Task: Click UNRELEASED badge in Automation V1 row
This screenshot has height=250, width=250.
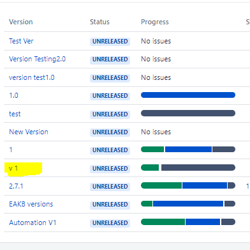Action: (110, 223)
